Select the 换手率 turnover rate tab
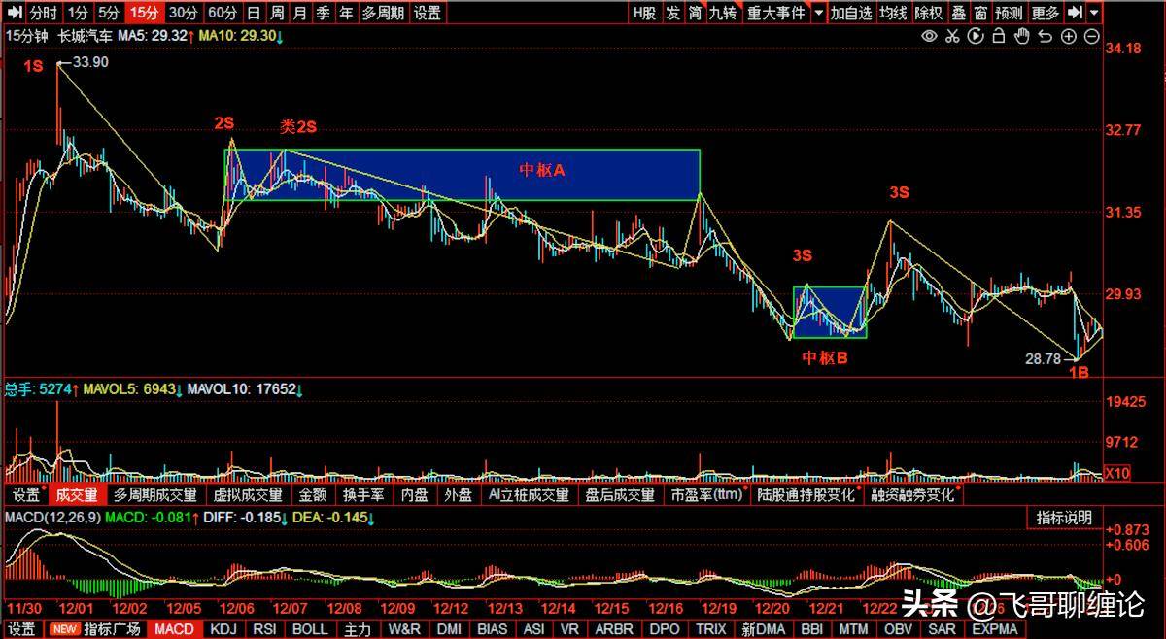 pyautogui.click(x=362, y=494)
